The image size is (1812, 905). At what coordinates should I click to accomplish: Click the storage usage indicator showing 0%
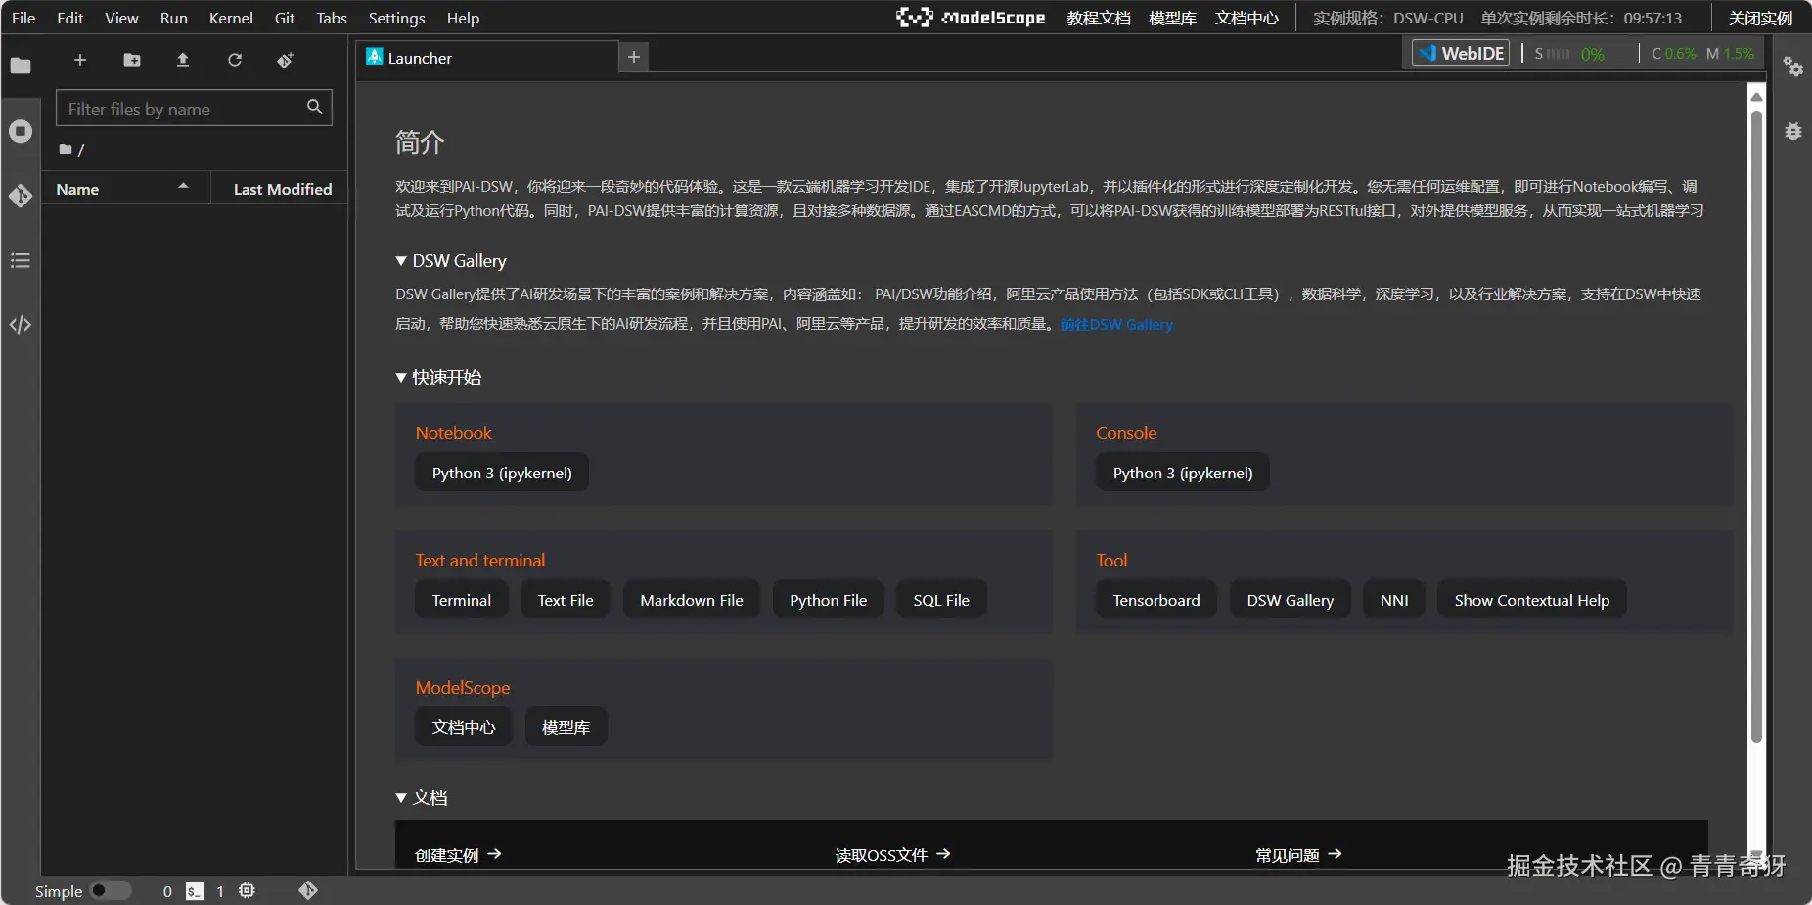pyautogui.click(x=1570, y=54)
